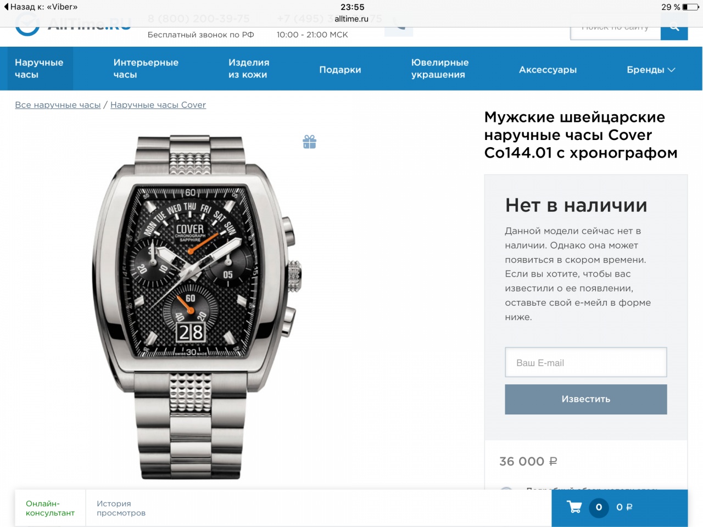Viewport: 703px width, 527px height.
Task: Open the Интерьерные часы menu
Action: click(146, 69)
